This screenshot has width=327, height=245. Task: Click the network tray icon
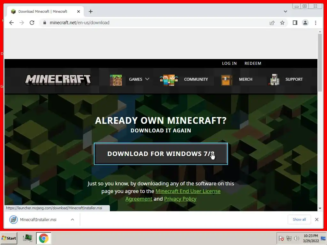pos(289,238)
